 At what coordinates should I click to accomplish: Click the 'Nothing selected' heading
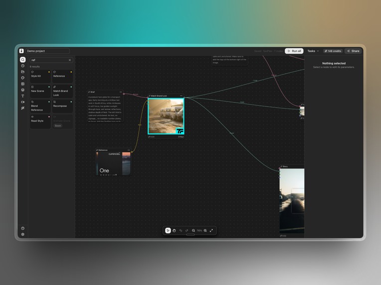[x=334, y=63]
